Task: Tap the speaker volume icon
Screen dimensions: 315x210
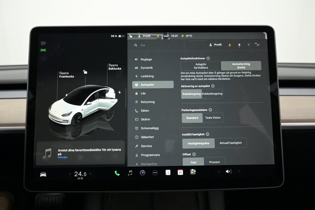Action: [x=229, y=171]
